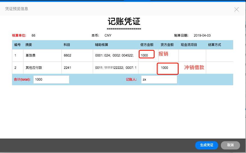Click the currency value CNY
246x153 pixels.
coord(108,36)
